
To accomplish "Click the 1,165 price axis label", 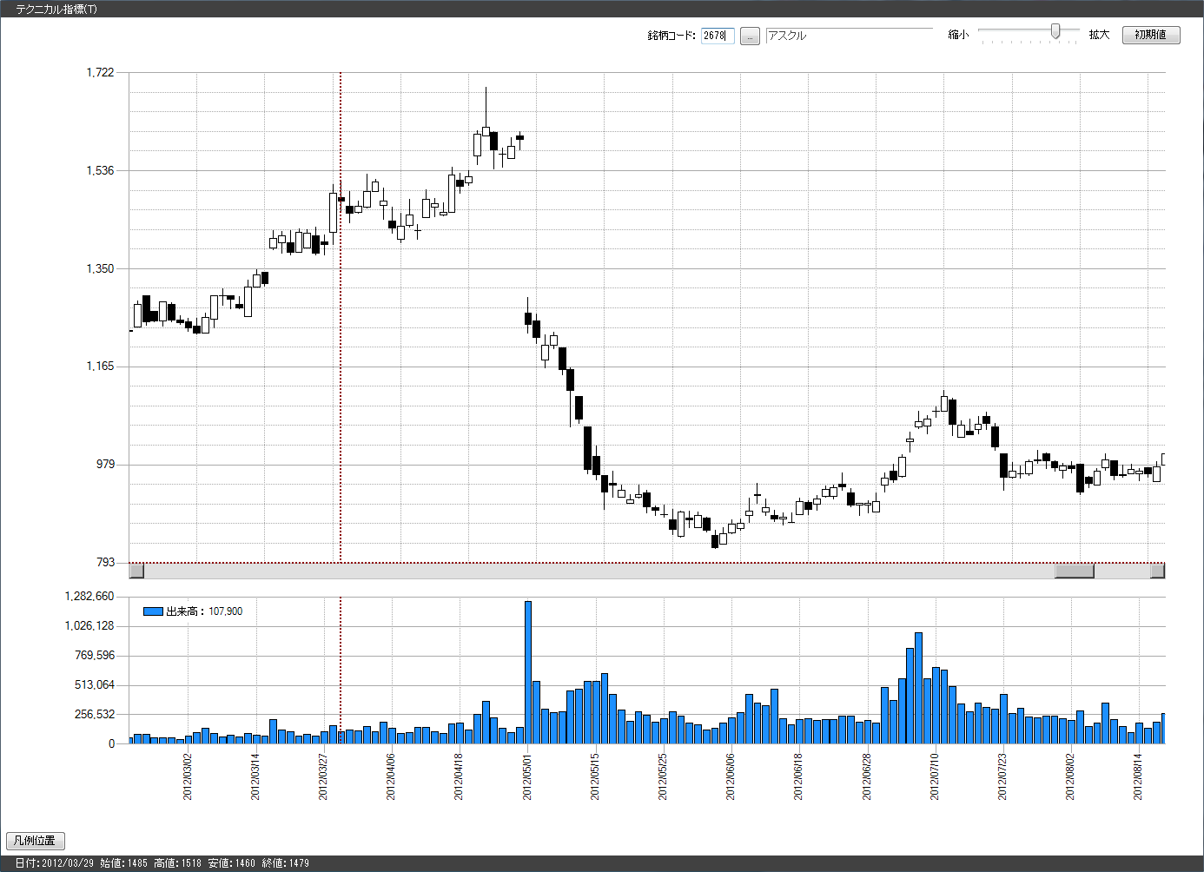I will pos(100,366).
